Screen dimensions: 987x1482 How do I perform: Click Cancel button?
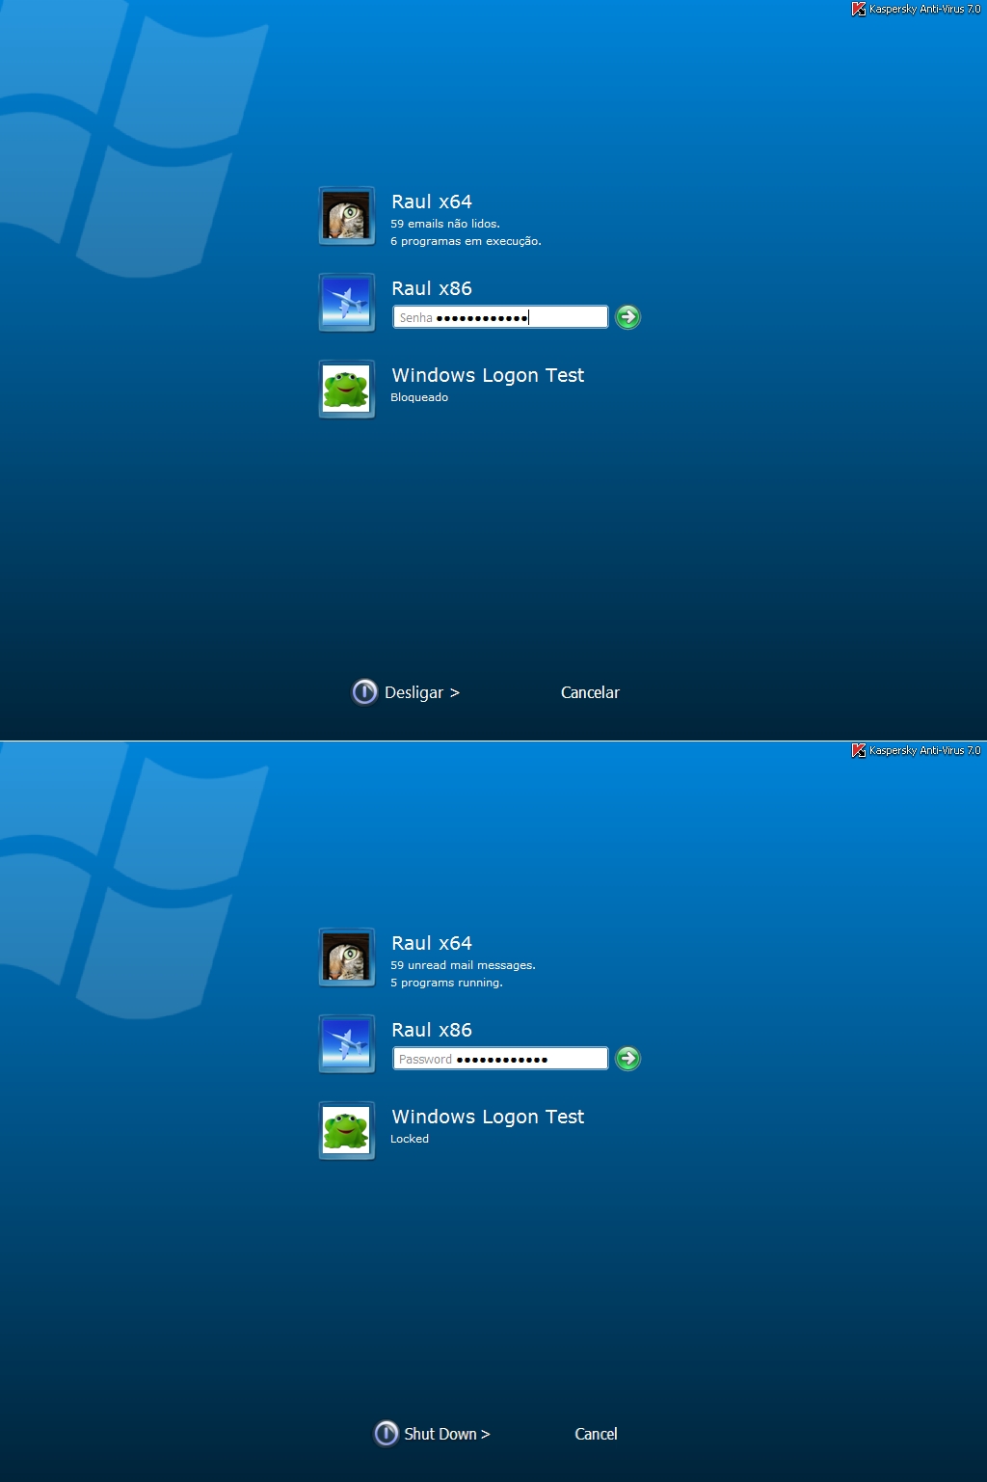(596, 1434)
